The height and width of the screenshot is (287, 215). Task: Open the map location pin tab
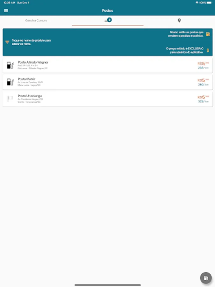[179, 20]
